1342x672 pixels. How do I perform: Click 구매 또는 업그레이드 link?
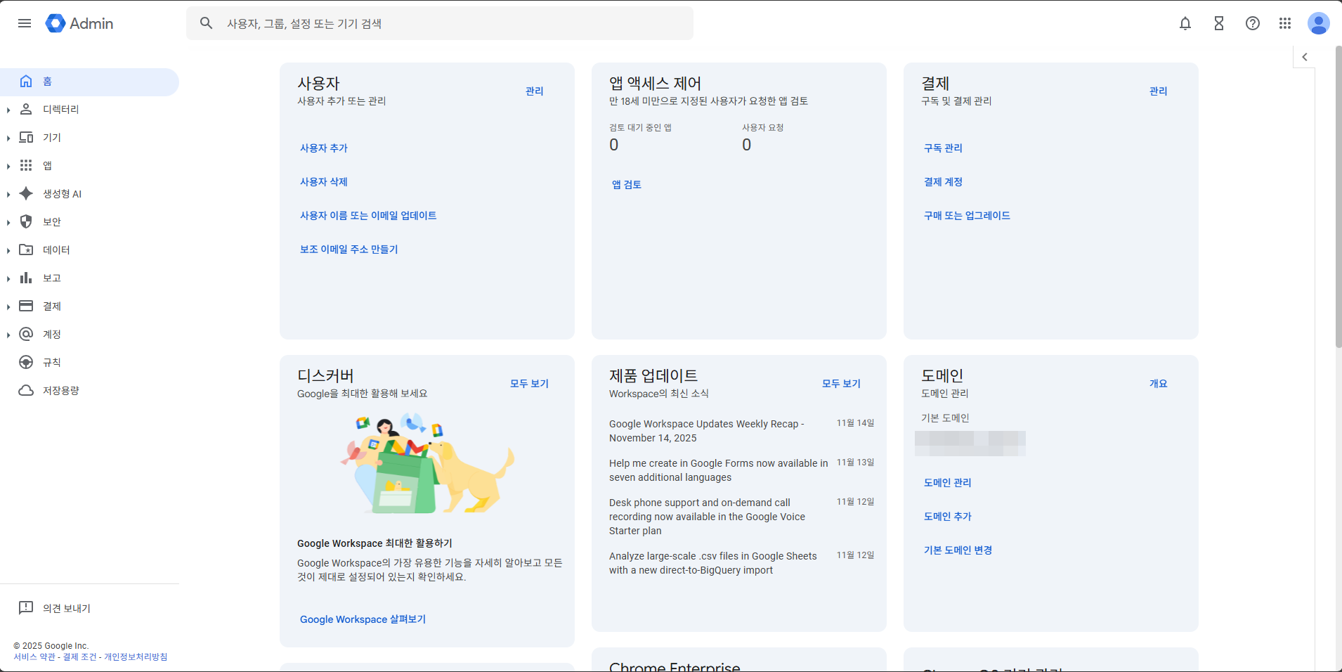coord(967,216)
